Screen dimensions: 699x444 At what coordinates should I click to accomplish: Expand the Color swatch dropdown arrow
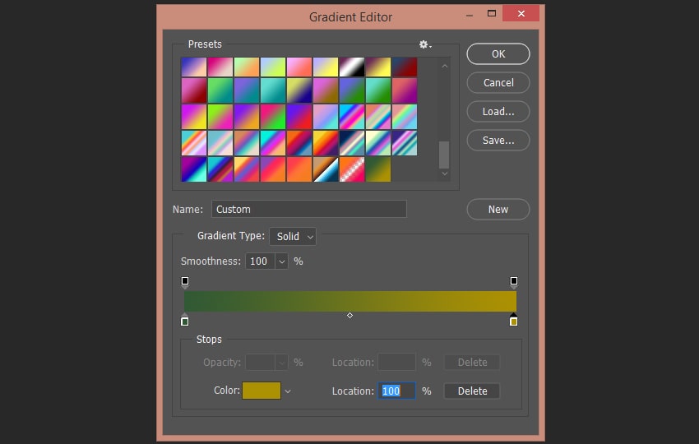point(288,391)
